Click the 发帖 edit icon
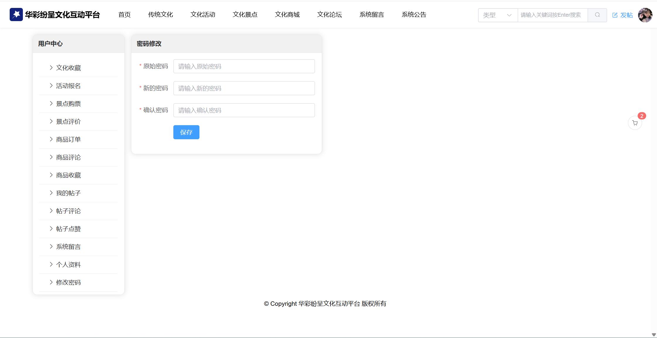Image resolution: width=657 pixels, height=338 pixels. tap(615, 15)
